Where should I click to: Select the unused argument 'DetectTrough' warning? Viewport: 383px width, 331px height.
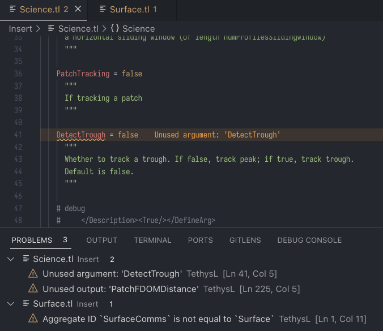112,274
